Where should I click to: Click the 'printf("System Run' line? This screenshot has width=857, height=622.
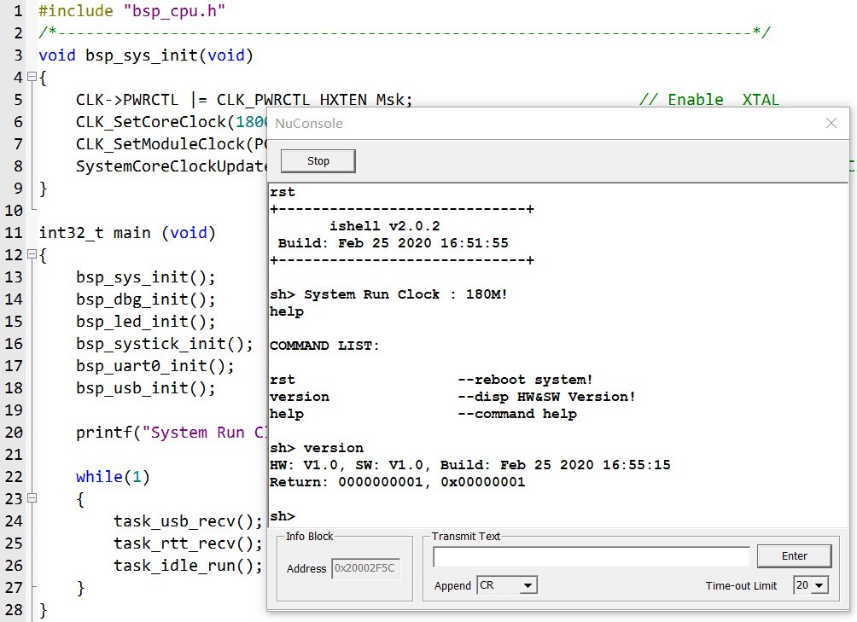(171, 433)
